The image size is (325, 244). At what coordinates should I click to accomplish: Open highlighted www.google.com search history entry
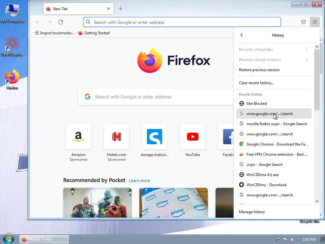click(274, 113)
